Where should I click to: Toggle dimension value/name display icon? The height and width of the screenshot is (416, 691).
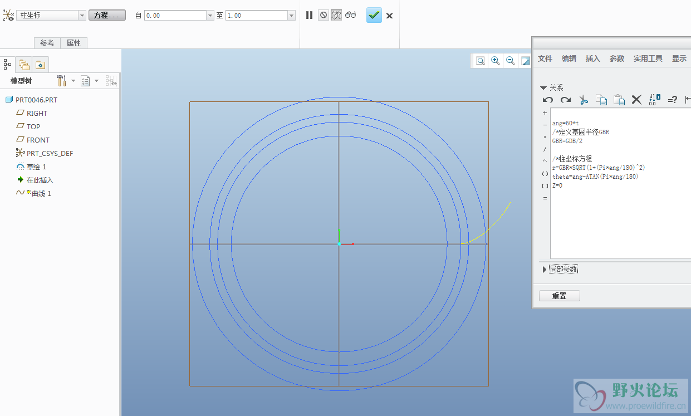(x=654, y=100)
